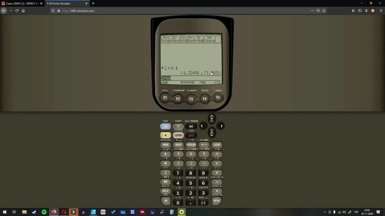
Task: Click the calculator HOME key
Action: (165, 145)
